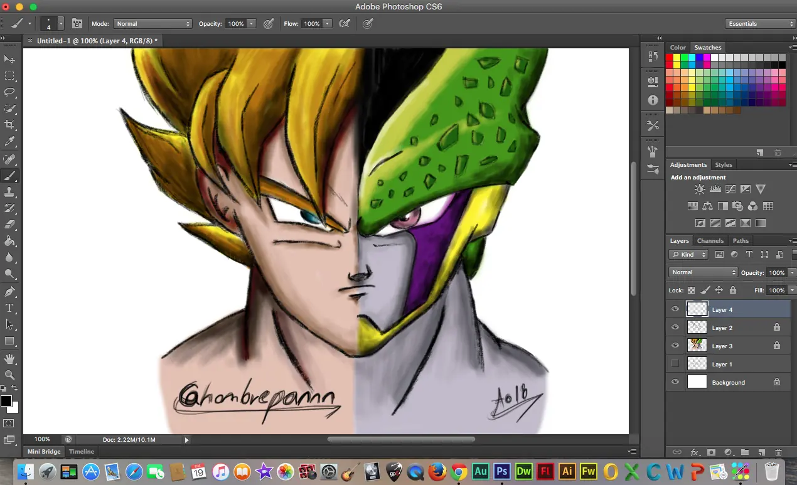Screen dimensions: 797x485
Task: Enable airbrush-style build-up effects
Action: pyautogui.click(x=344, y=24)
